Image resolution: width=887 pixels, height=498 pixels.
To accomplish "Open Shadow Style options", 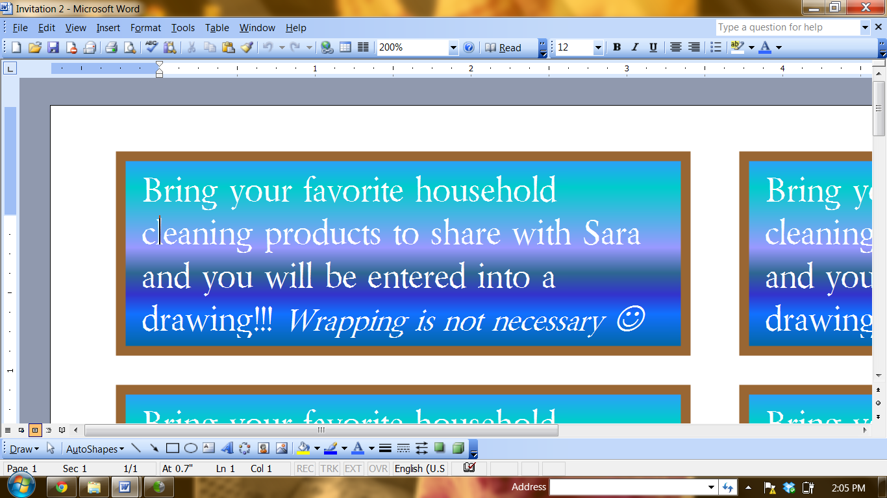I will coord(440,448).
